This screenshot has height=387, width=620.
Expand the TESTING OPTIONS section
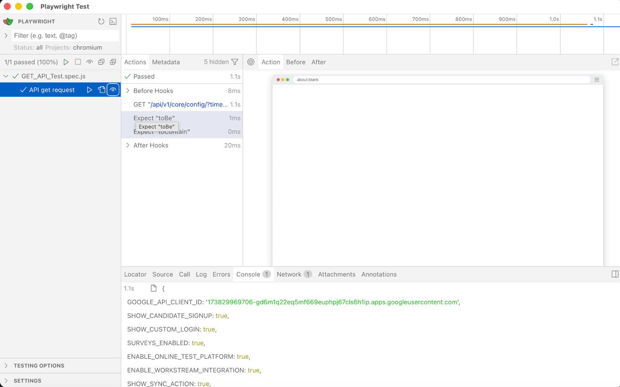pos(39,366)
